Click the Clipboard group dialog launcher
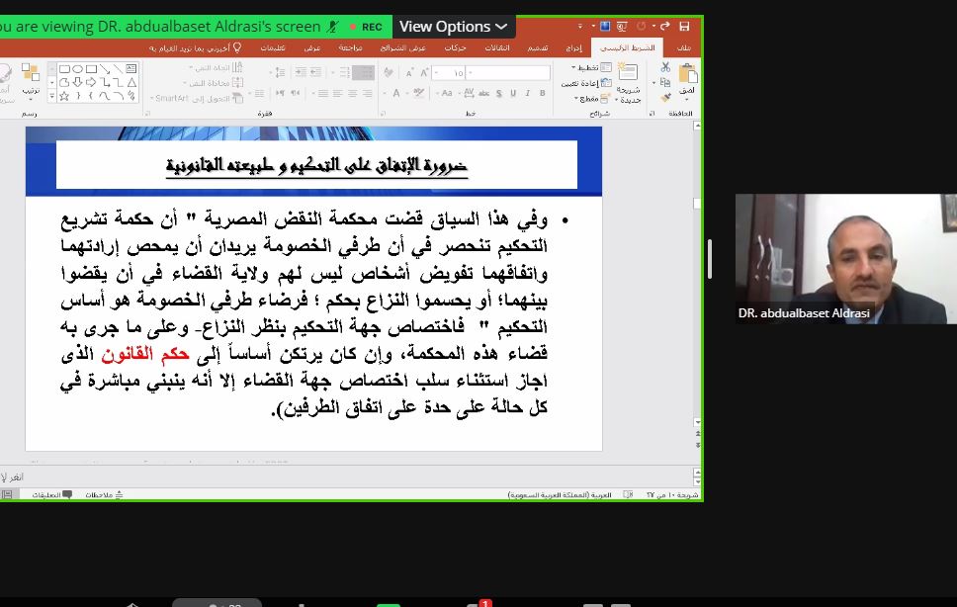 [652, 114]
